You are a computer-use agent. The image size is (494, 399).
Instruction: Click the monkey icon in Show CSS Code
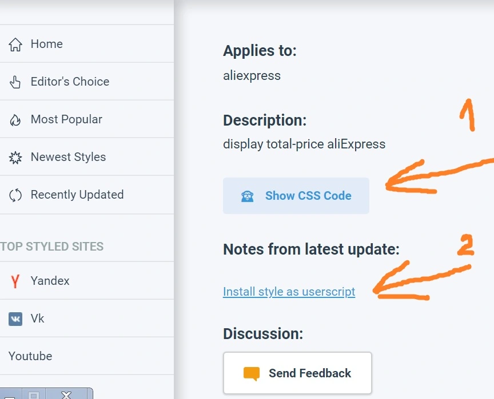coord(248,196)
